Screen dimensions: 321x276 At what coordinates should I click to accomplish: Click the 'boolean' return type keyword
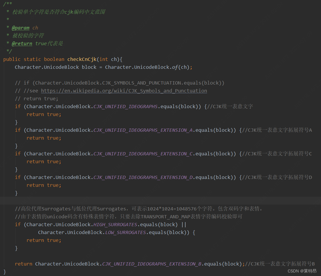pos(54,59)
